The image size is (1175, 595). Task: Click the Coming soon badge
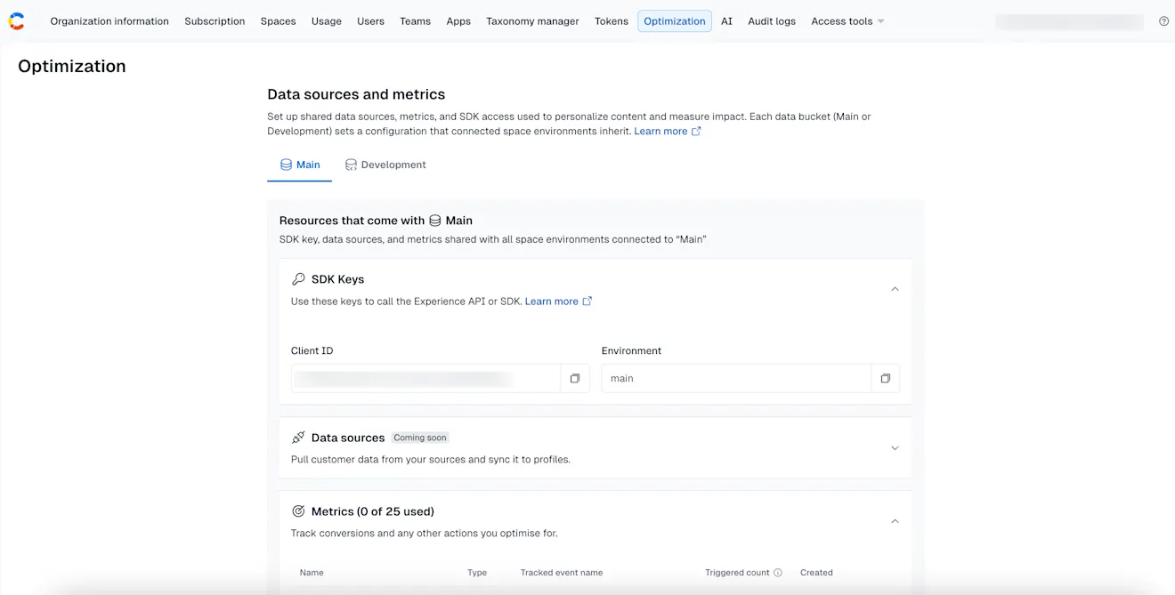pyautogui.click(x=420, y=438)
